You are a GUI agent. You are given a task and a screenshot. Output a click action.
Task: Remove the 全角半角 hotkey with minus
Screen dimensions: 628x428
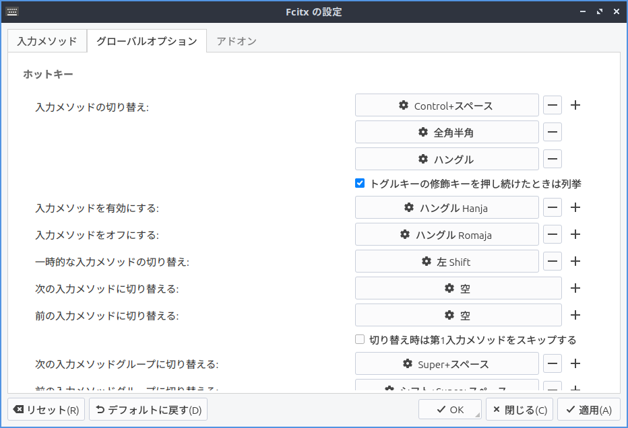pos(553,132)
